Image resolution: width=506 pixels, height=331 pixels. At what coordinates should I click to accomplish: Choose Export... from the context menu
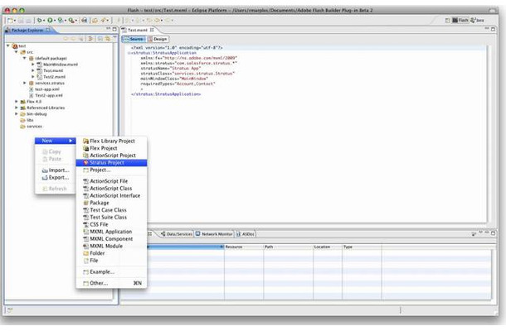coord(56,178)
